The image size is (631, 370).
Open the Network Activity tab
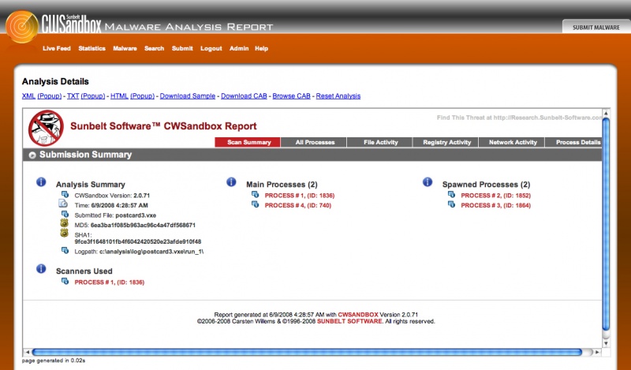coord(511,142)
